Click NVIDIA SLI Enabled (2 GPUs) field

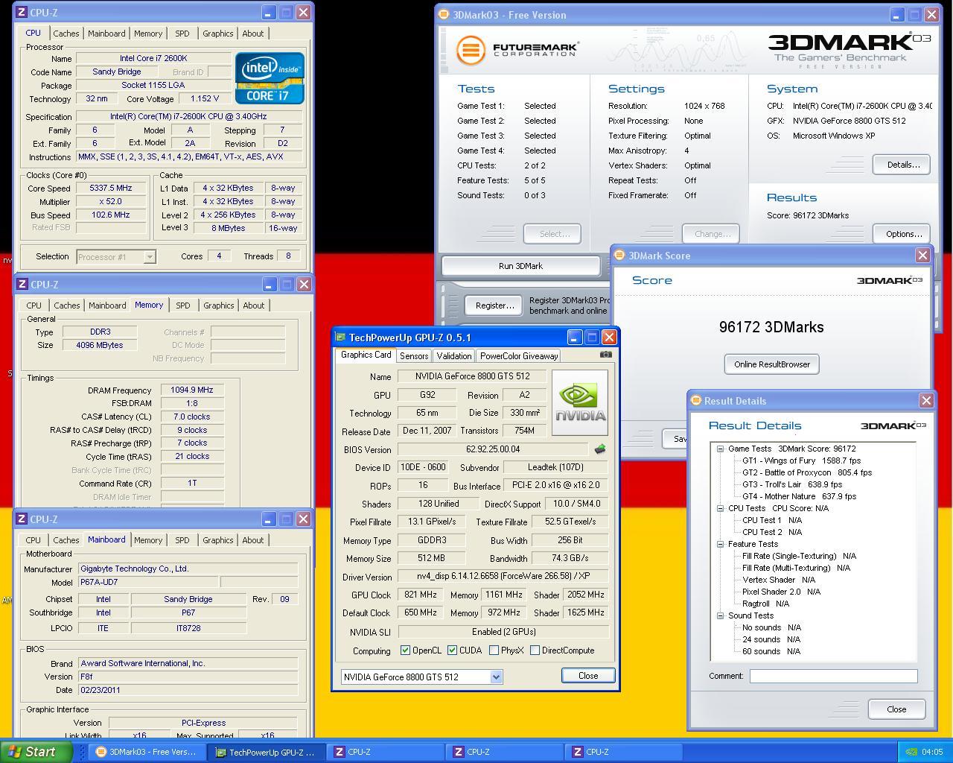click(503, 632)
